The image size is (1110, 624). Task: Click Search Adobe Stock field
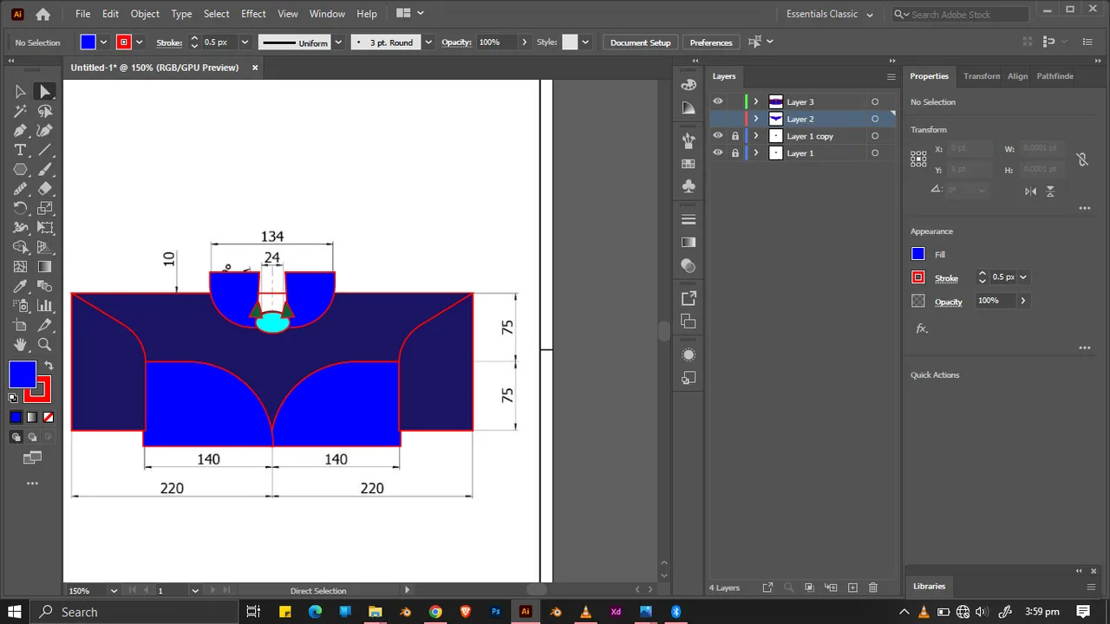(961, 14)
